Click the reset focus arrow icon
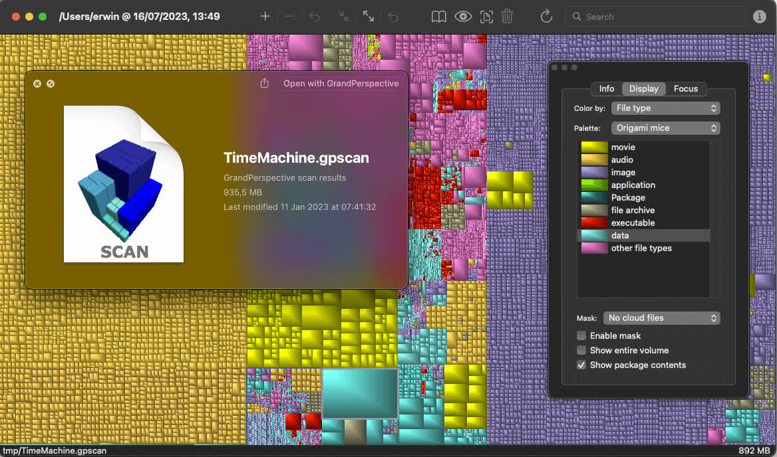Image resolution: width=777 pixels, height=457 pixels. 393,17
